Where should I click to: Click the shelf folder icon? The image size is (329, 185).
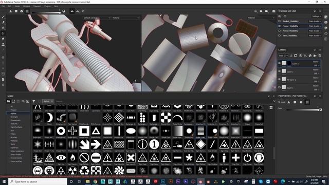tap(8, 101)
